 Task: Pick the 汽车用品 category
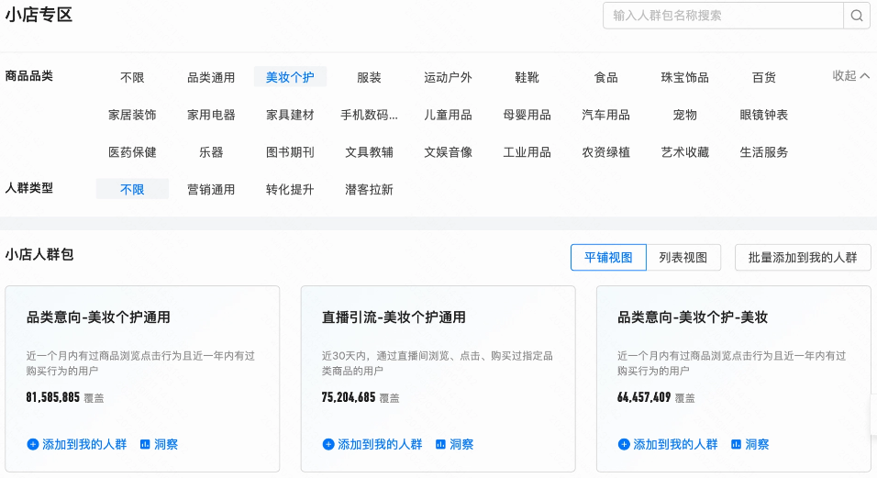[x=605, y=115]
